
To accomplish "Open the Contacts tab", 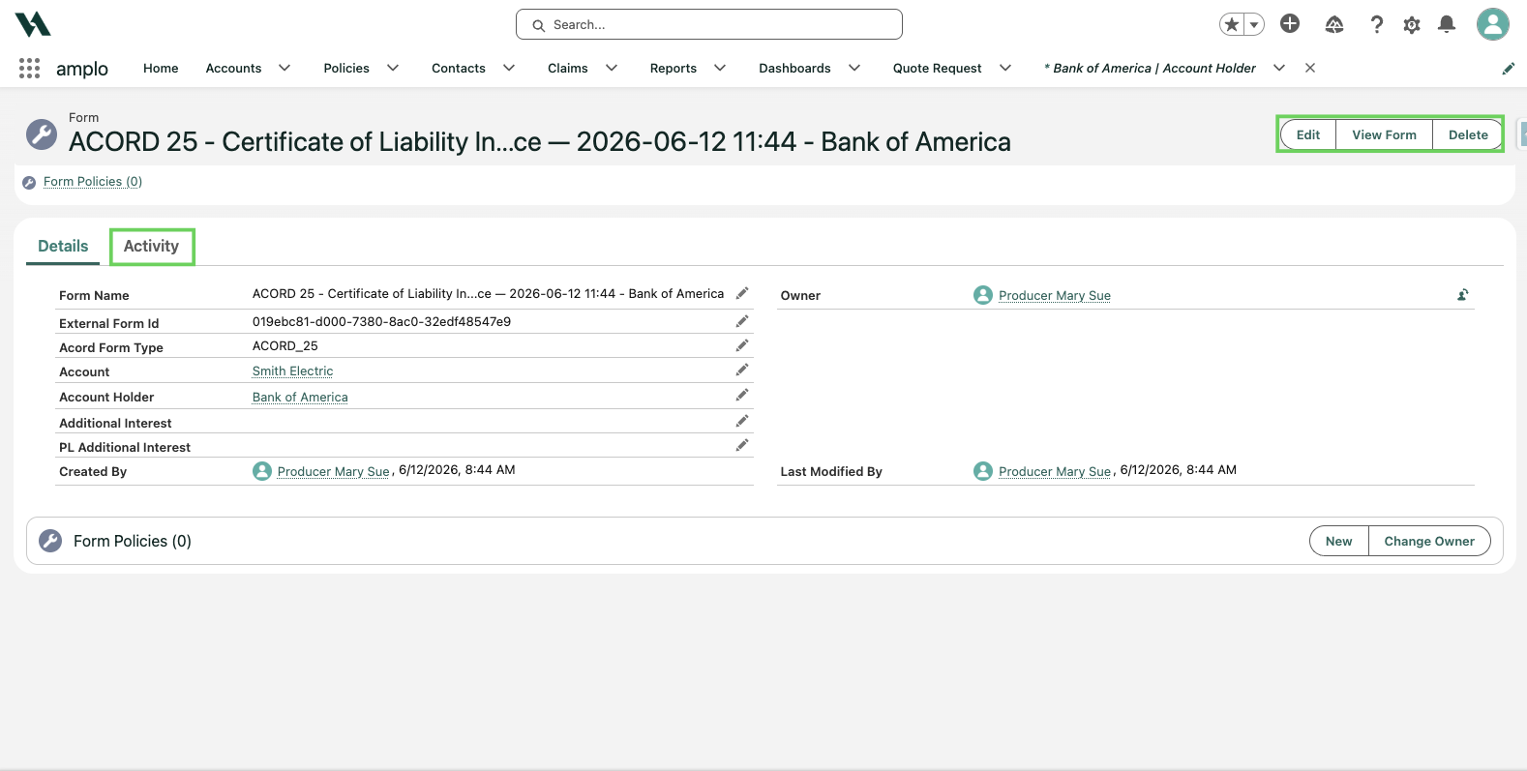I will (x=459, y=68).
